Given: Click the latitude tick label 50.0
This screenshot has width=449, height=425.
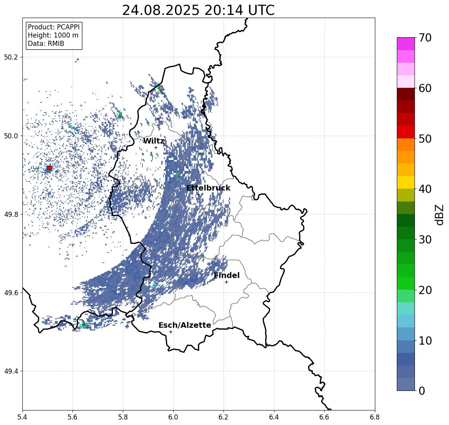Looking at the screenshot, I should (11, 136).
